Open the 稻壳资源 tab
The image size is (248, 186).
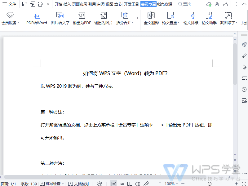coord(165,4)
